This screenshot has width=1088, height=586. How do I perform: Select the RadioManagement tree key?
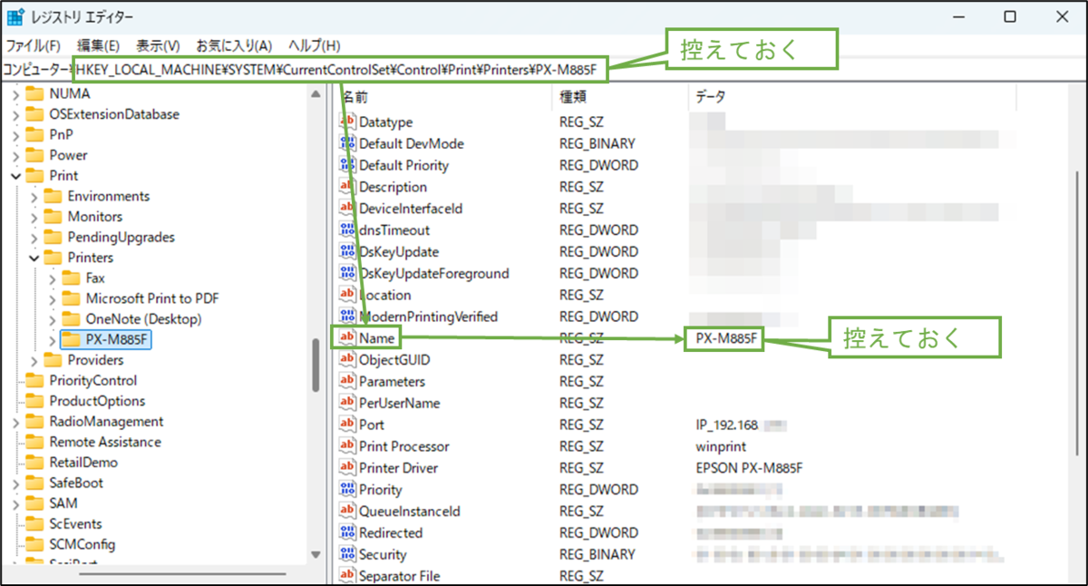pos(106,422)
